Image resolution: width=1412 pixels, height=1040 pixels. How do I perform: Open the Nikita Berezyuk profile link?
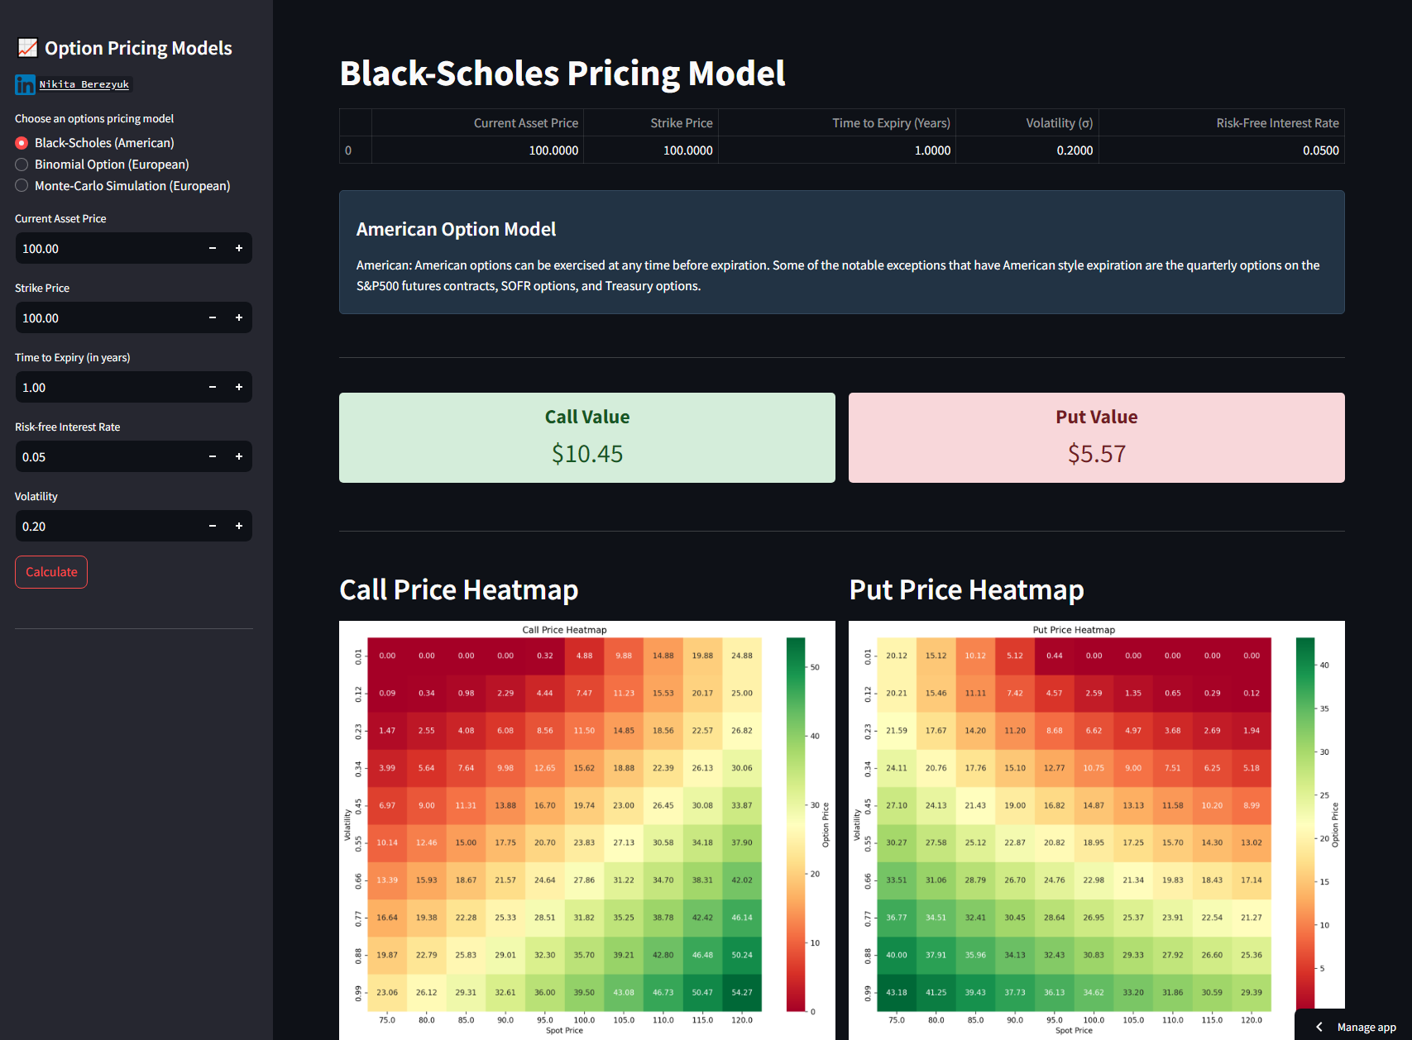point(84,84)
